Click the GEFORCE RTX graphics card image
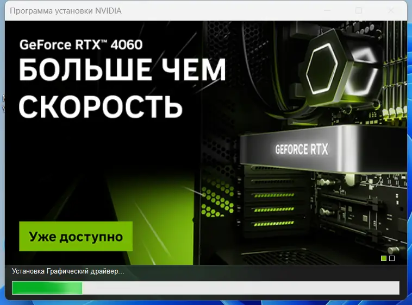The height and width of the screenshot is (305, 412). click(x=323, y=149)
